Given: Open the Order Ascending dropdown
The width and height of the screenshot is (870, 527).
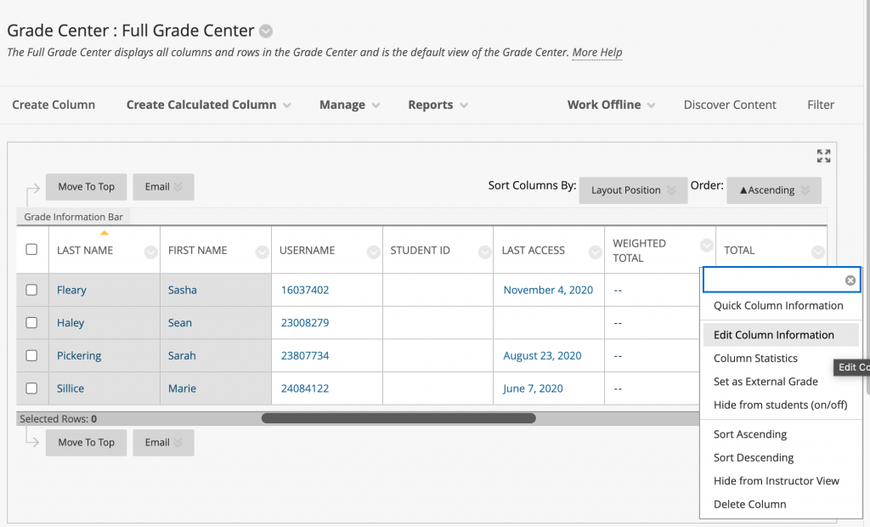Looking at the screenshot, I should point(773,190).
